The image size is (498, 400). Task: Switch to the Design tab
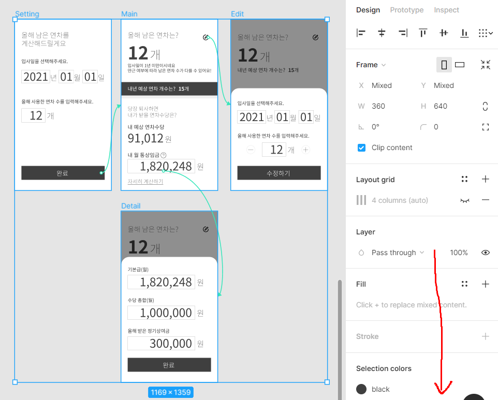pos(368,10)
